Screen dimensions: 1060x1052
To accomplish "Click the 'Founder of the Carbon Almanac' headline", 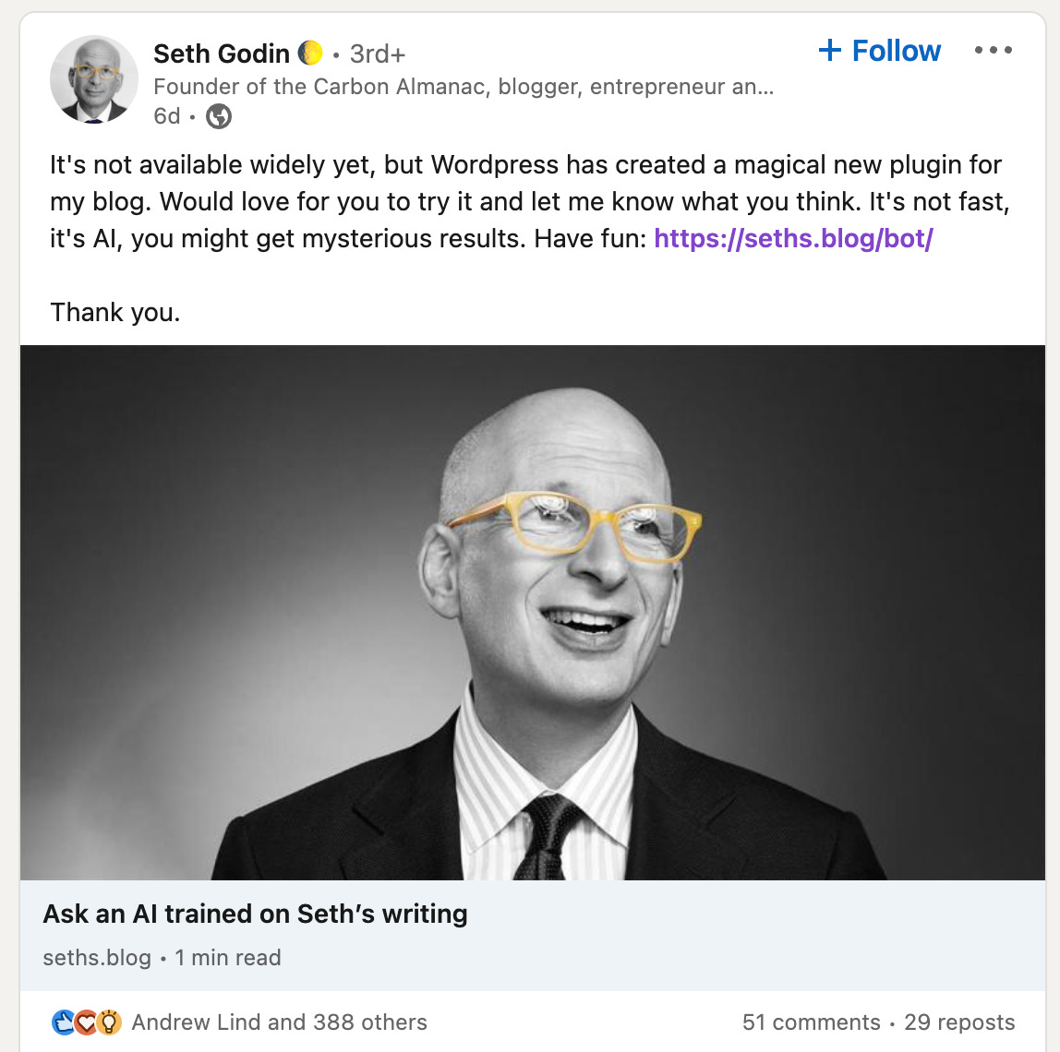I will click(464, 87).
